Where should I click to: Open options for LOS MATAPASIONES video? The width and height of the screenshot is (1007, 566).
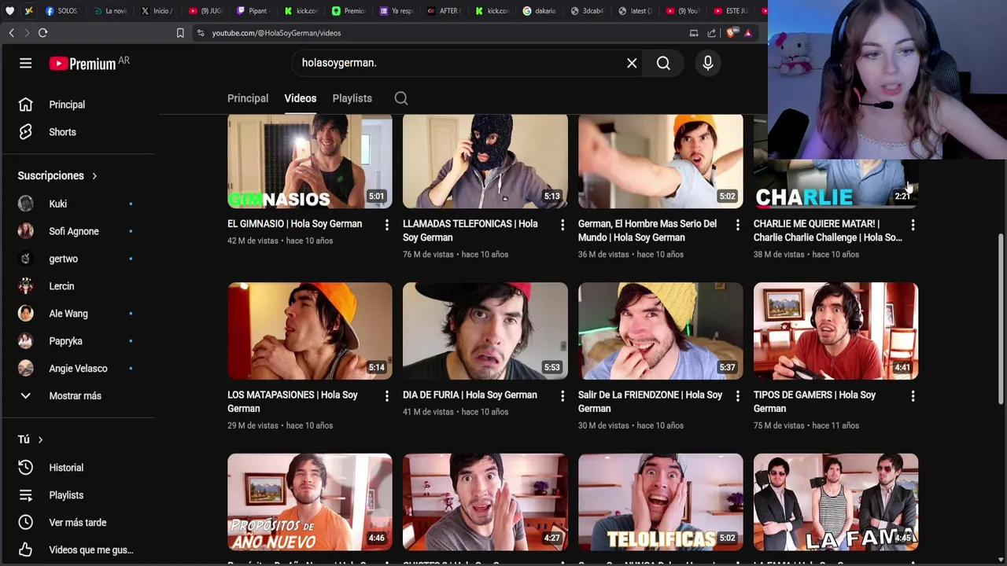(x=386, y=397)
